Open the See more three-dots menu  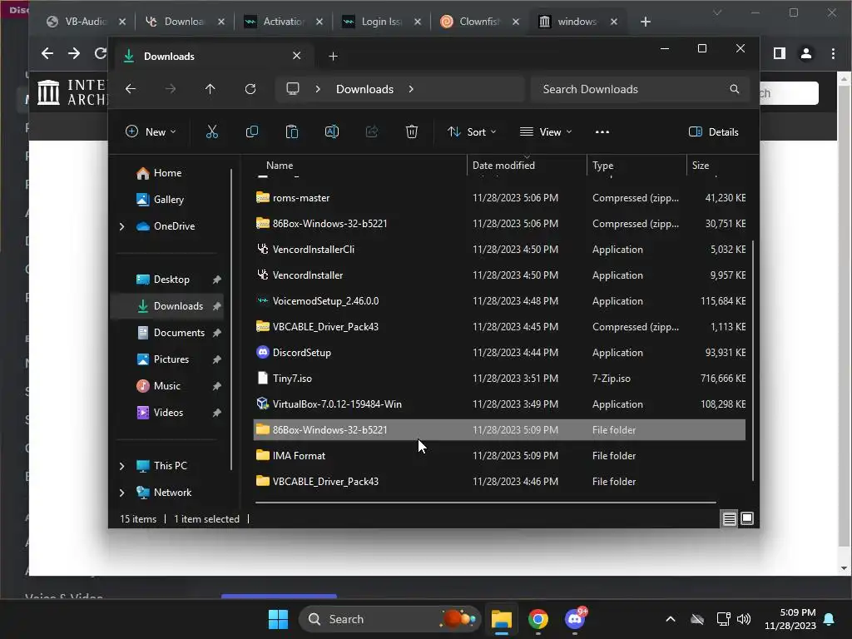pyautogui.click(x=602, y=132)
